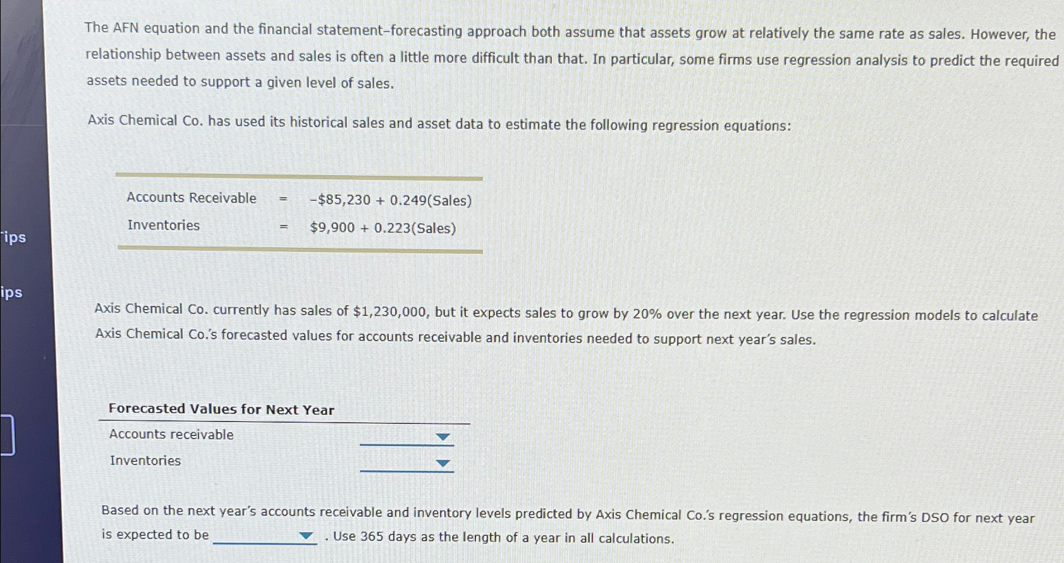Click the second Tips item on sidebar

pos(11,293)
